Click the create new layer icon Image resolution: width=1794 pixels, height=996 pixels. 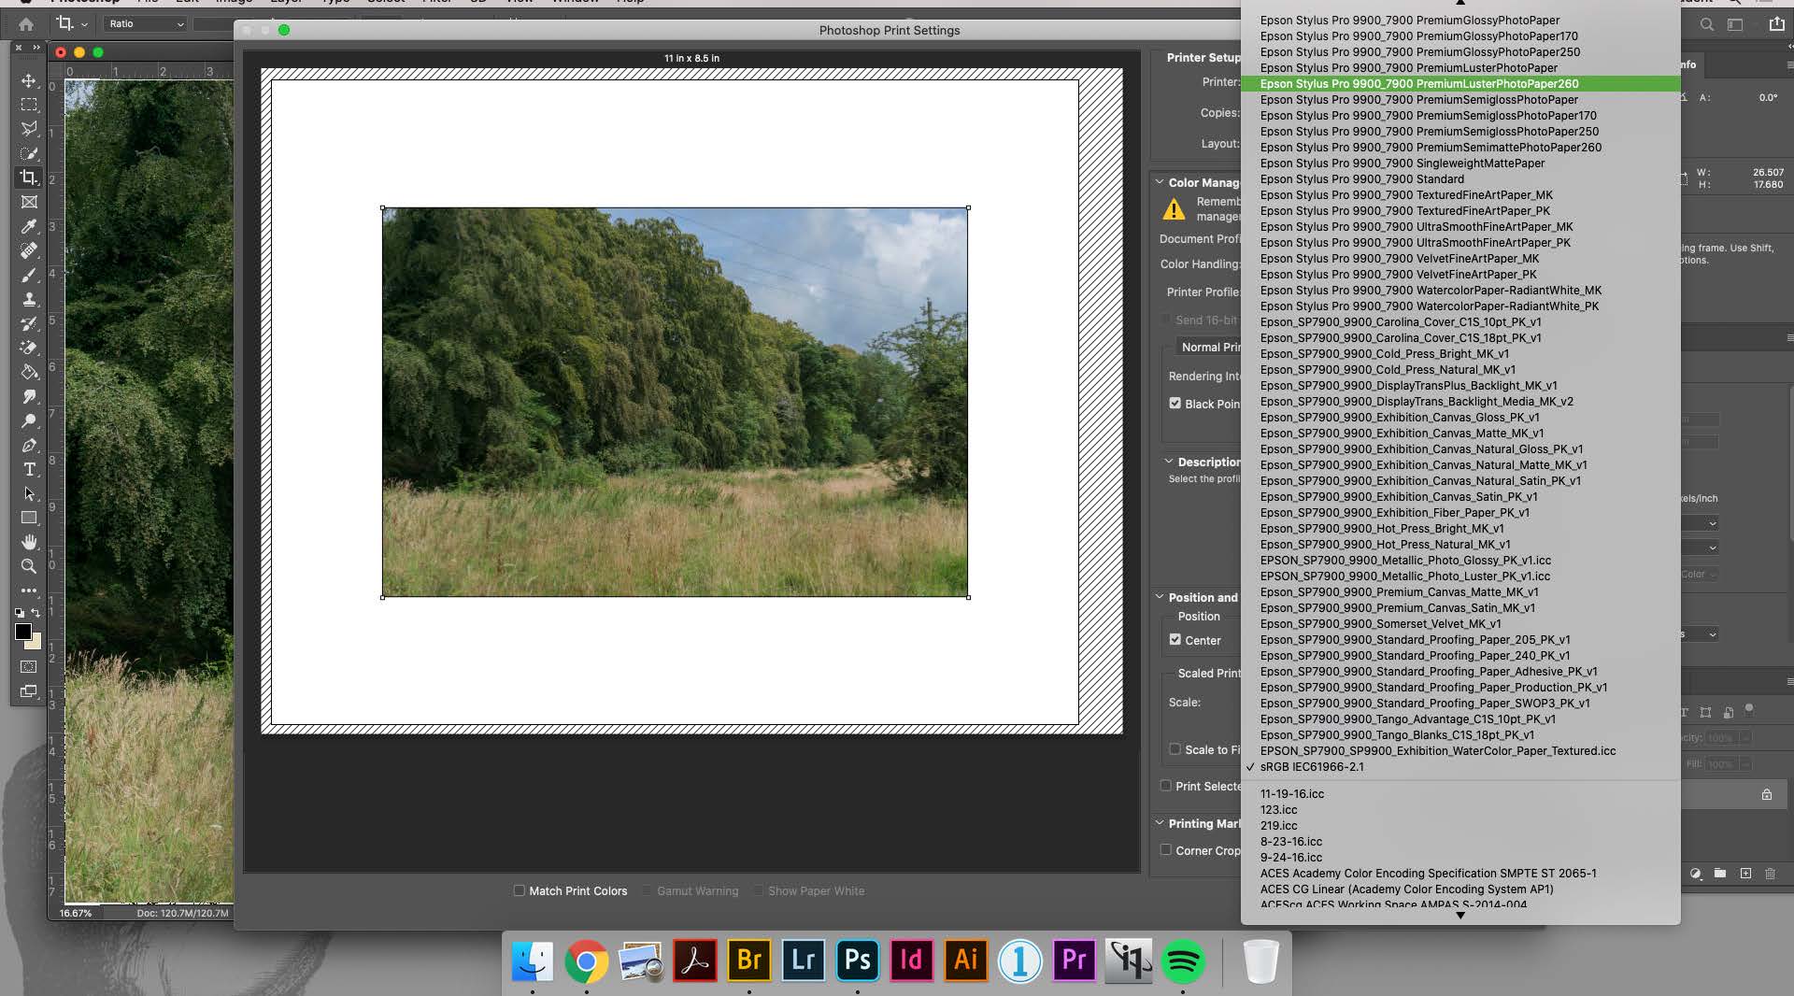(1745, 874)
